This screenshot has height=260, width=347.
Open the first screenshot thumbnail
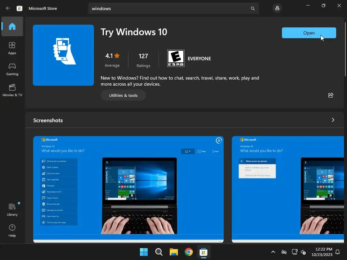click(x=128, y=189)
